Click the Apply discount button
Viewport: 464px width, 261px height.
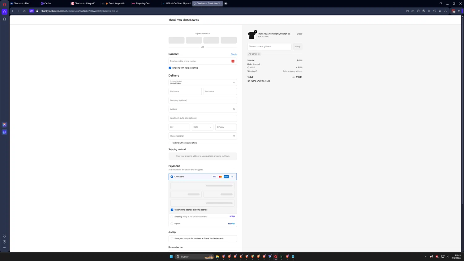tap(298, 46)
